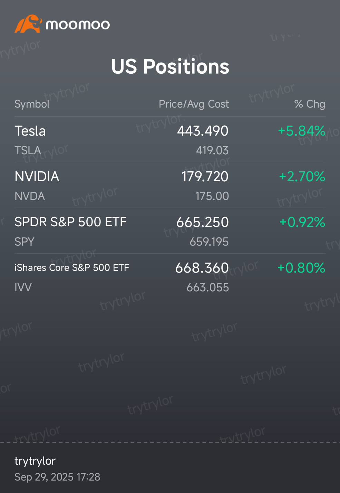Open the SPDR S&P 500 ETF position
The image size is (340, 493).
click(x=70, y=222)
